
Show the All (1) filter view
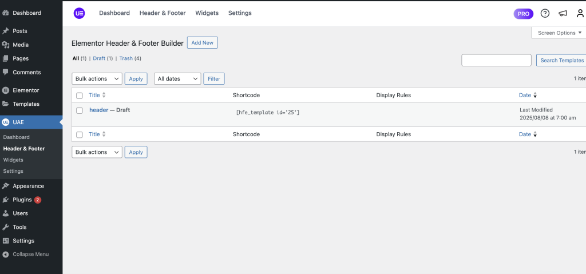coord(79,59)
